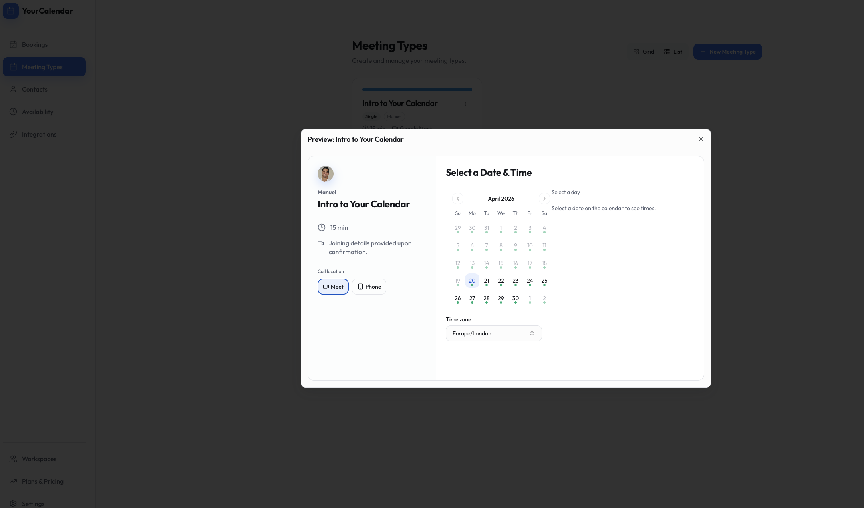The image size is (864, 508).
Task: Click the April 2026 month label
Action: [501, 199]
